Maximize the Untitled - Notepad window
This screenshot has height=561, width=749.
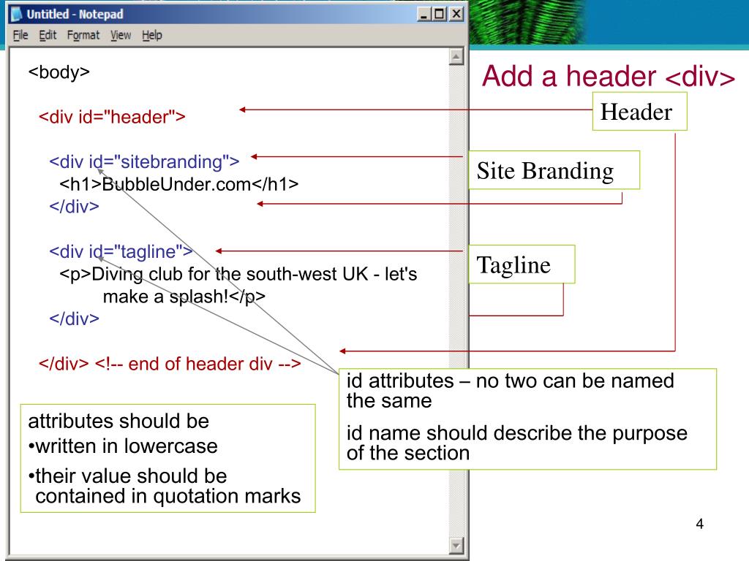click(440, 15)
